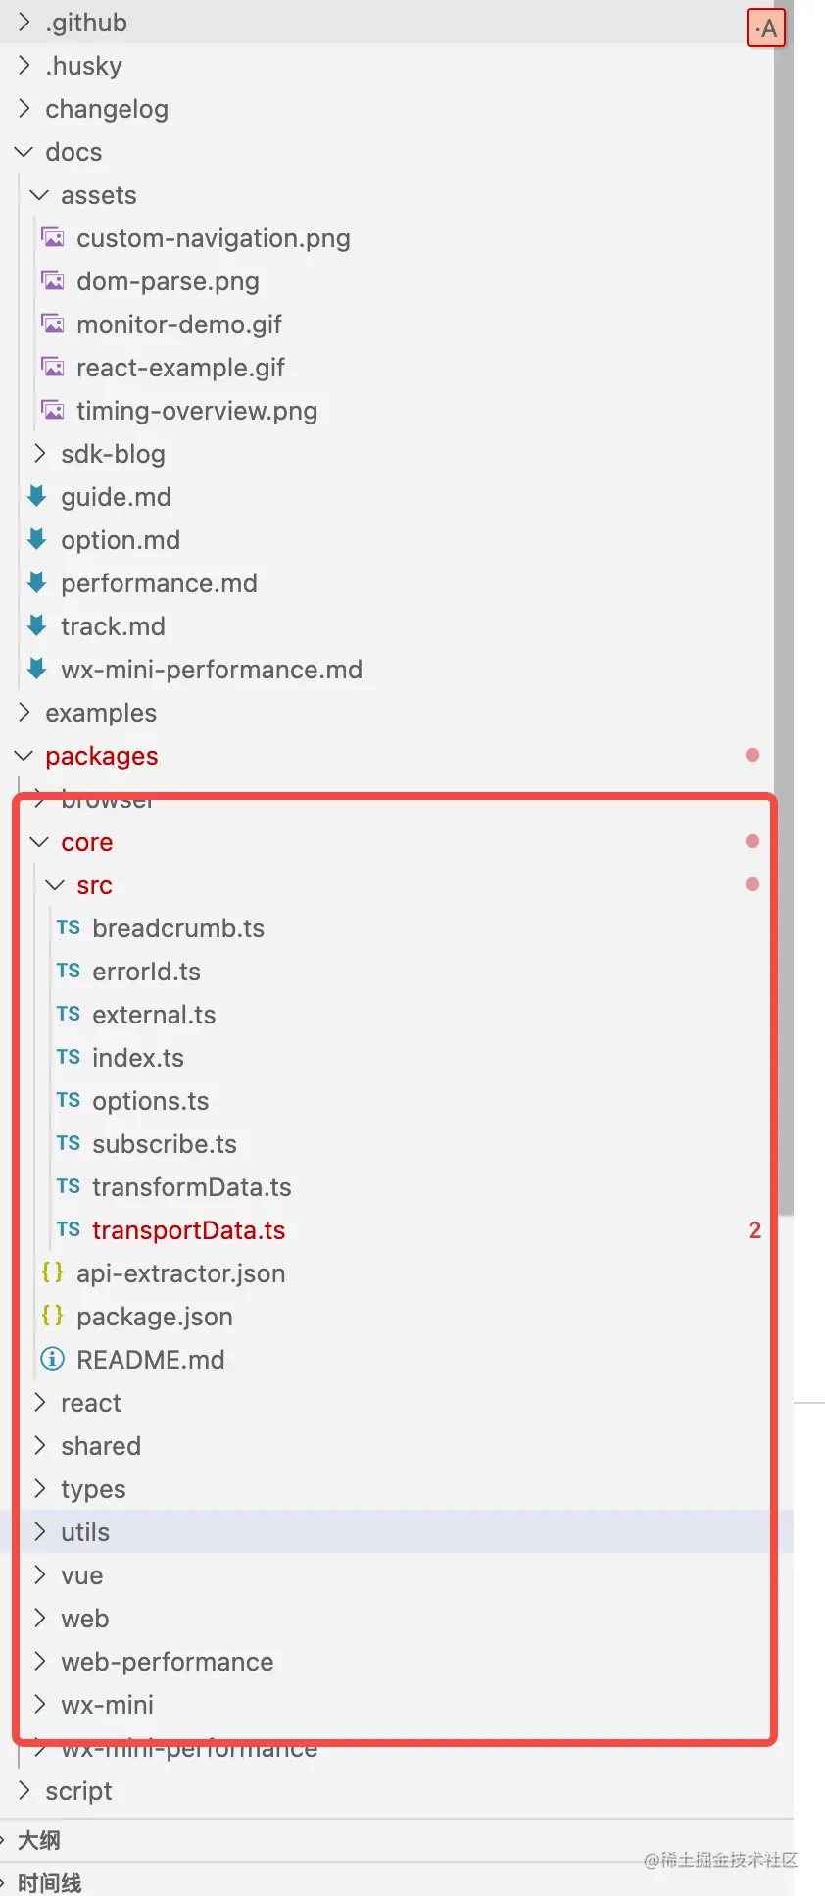Click the info icon beside README.md
825x1896 pixels.
(53, 1359)
